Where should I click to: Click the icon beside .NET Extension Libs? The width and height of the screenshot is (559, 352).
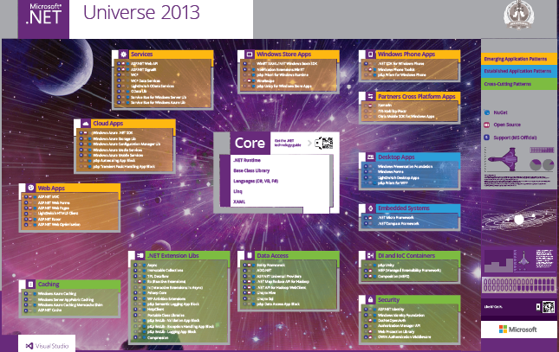click(140, 255)
